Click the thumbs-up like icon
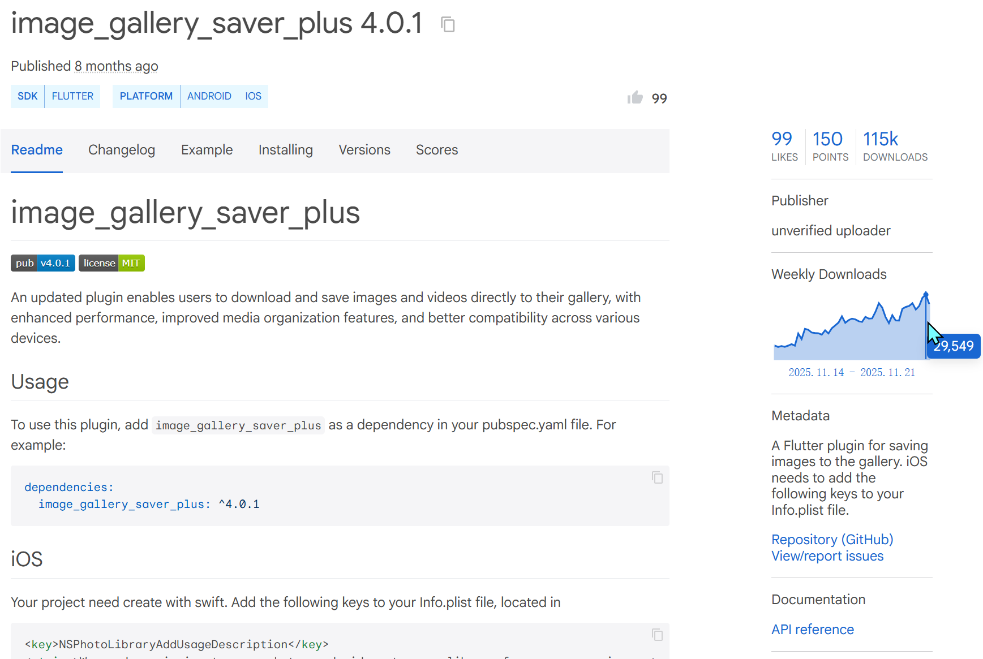The image size is (983, 659). [x=635, y=98]
